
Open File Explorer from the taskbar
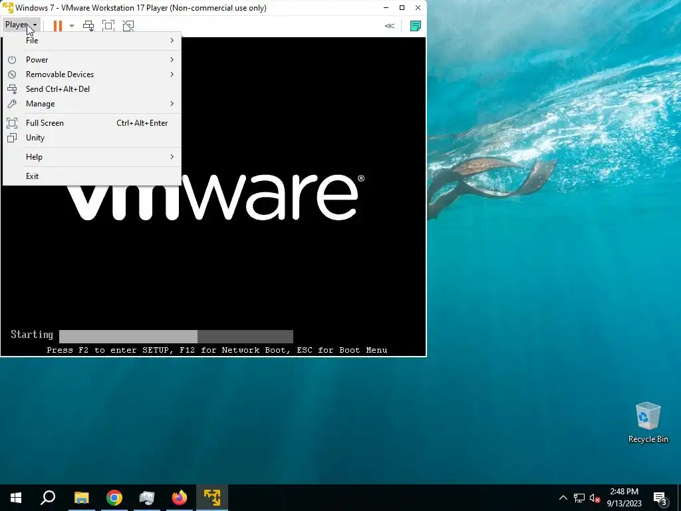81,498
